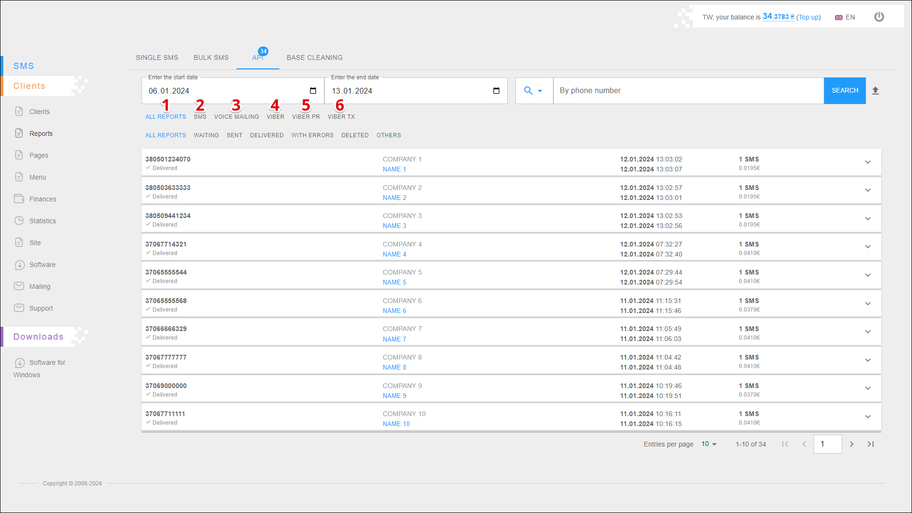Switch to the BULK SMS tab

click(x=211, y=57)
